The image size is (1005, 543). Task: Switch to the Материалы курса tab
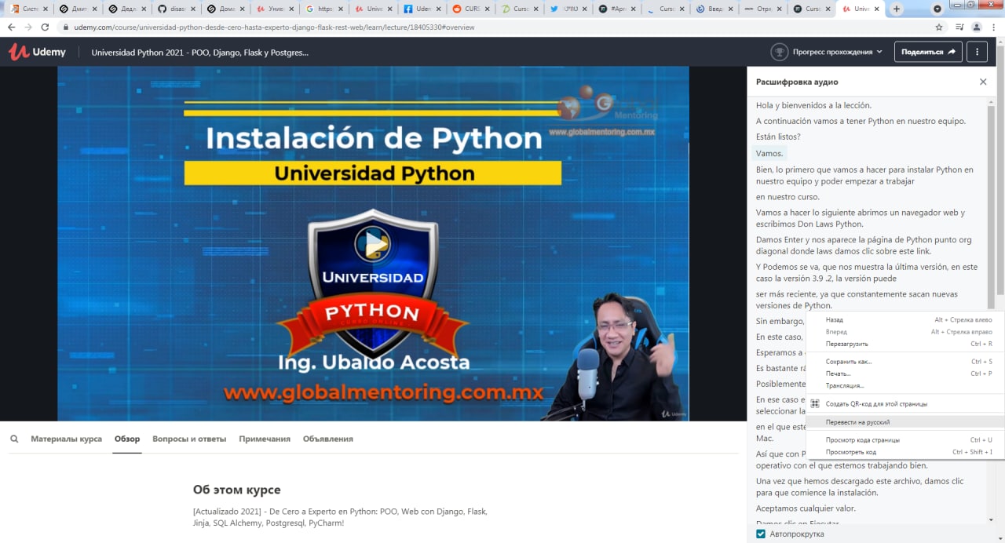pyautogui.click(x=66, y=439)
